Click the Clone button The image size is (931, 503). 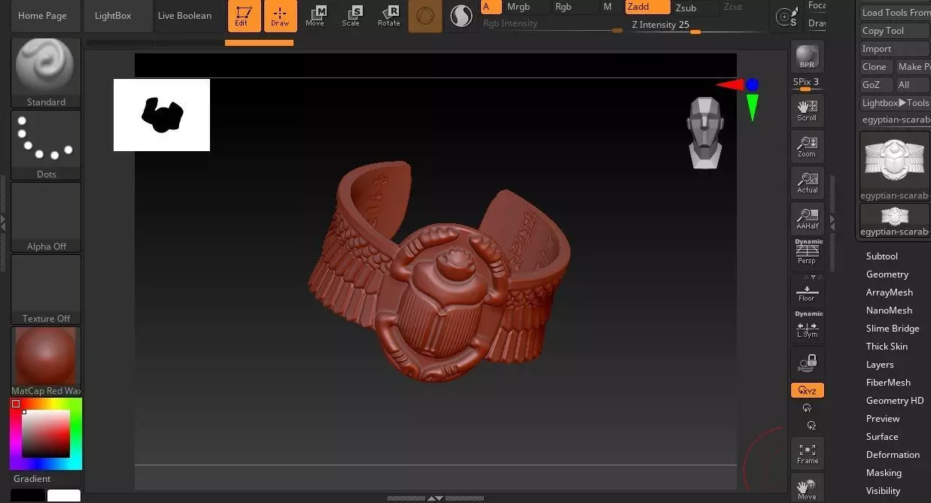click(876, 67)
